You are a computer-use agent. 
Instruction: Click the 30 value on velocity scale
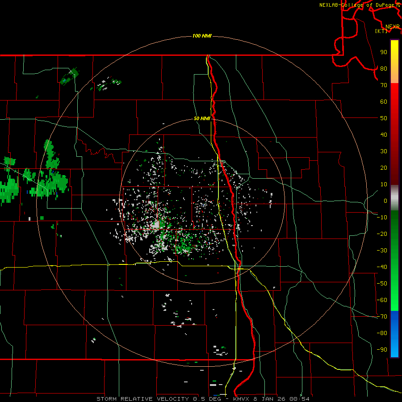tap(384, 151)
